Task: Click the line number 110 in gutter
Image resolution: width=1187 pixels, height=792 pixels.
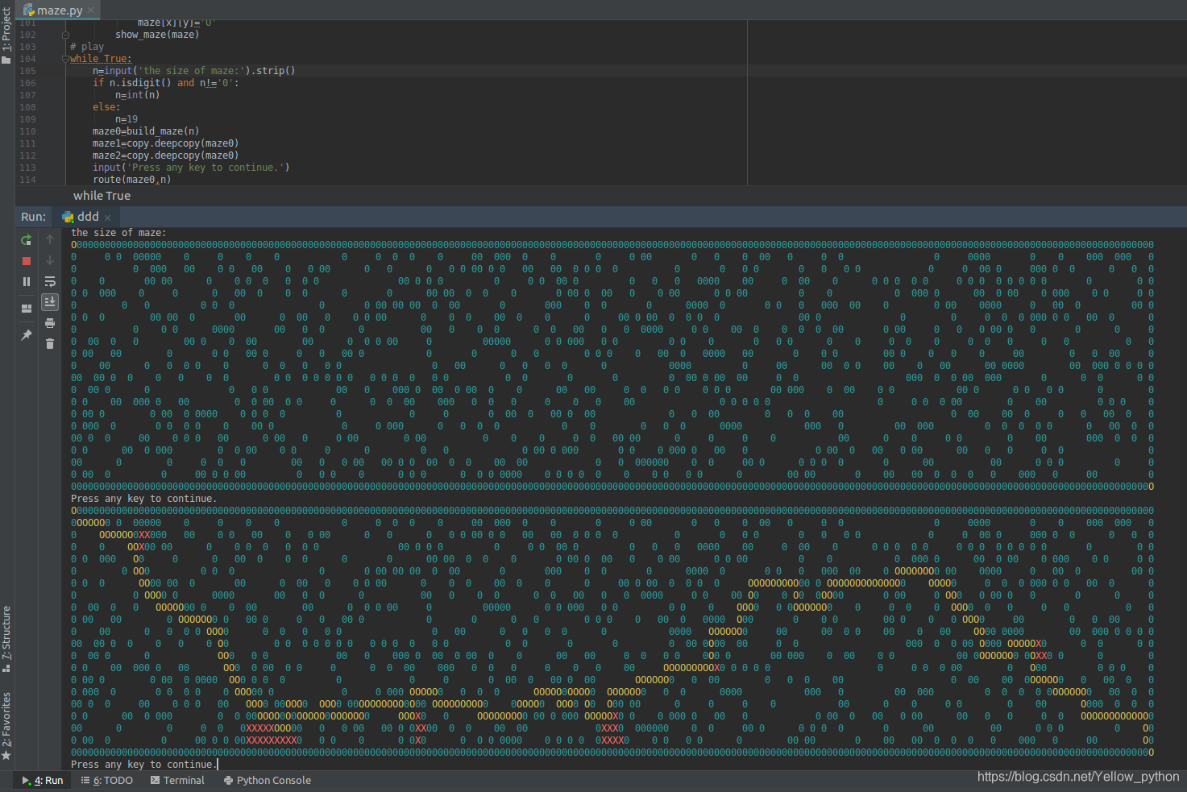Action: (x=27, y=131)
